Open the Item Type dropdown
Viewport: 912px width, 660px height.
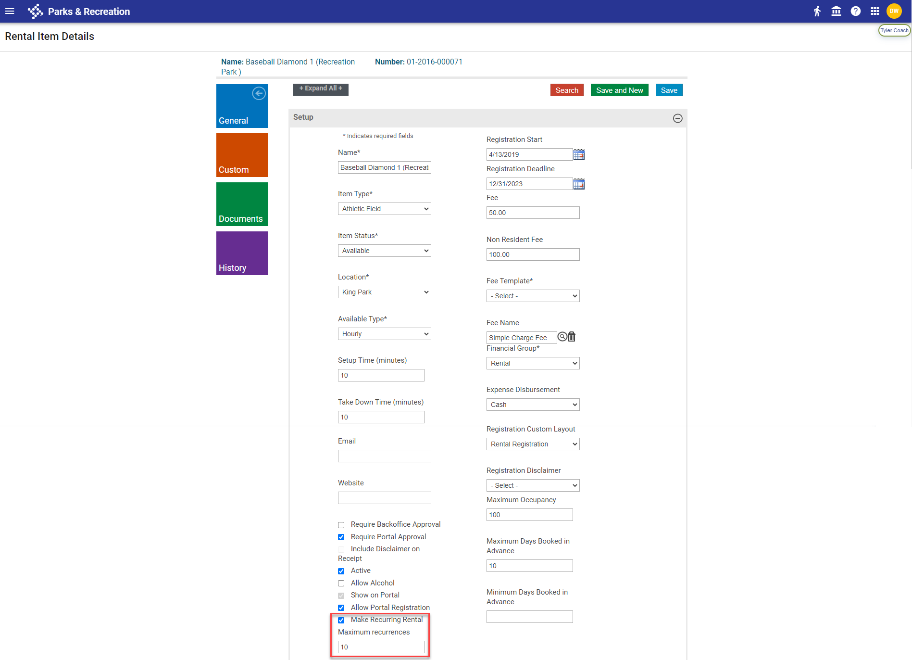pyautogui.click(x=384, y=209)
